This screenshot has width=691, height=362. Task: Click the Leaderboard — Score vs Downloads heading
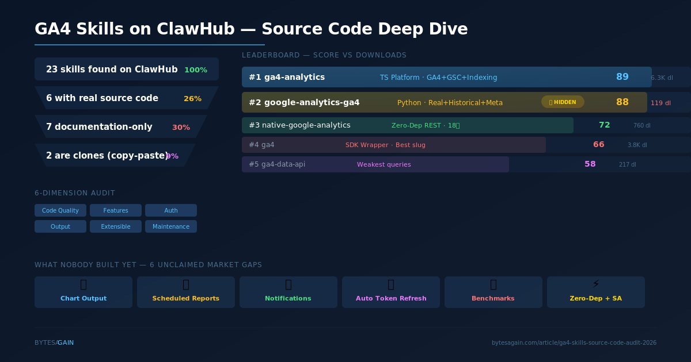coord(324,55)
